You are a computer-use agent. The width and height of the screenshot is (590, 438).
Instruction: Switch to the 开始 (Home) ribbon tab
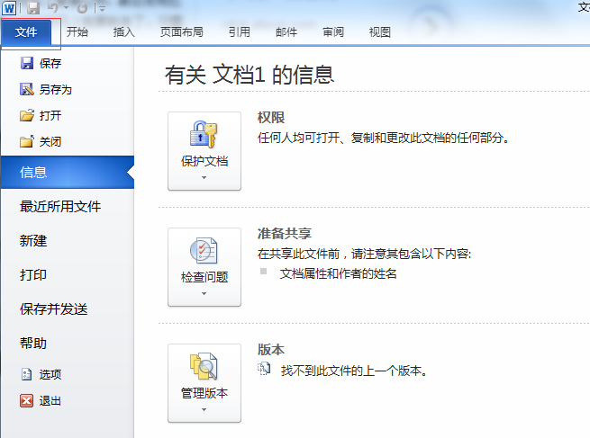[x=77, y=32]
